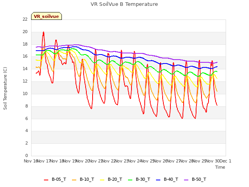Toggle the B-50_T legend entry
249x187 pixels.
tap(195, 180)
